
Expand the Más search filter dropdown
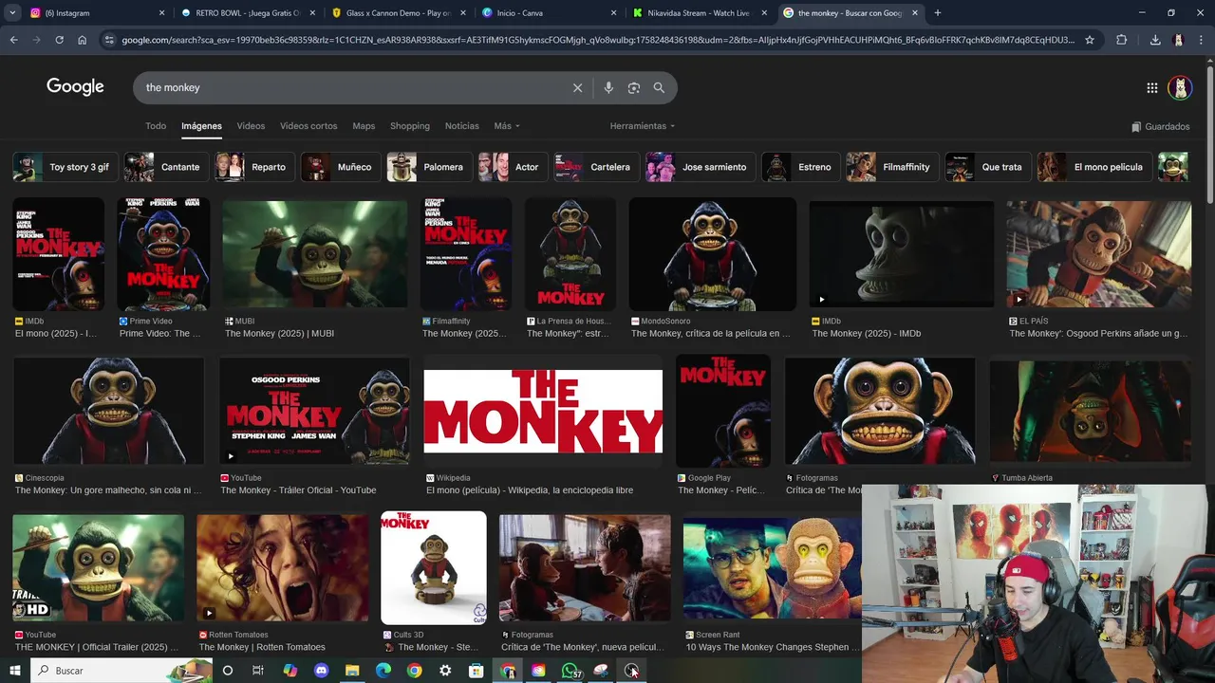click(x=507, y=126)
